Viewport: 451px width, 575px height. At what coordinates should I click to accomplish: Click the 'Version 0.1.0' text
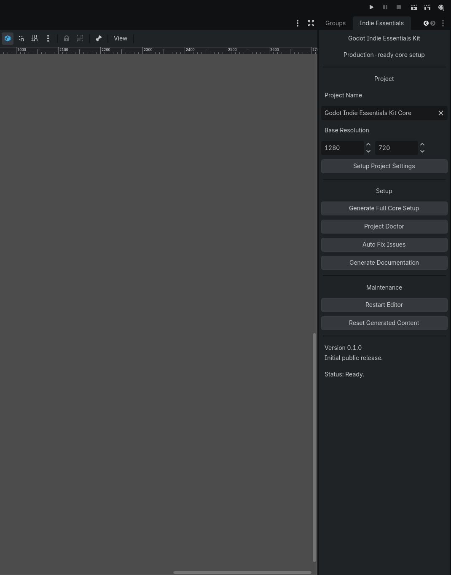point(343,348)
